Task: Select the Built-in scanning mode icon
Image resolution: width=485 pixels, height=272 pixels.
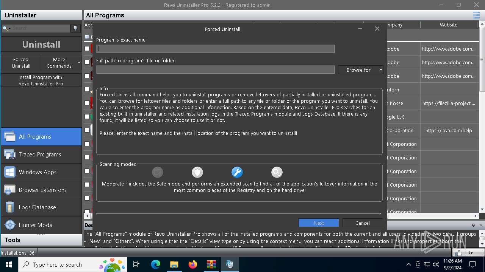Action: pos(157,172)
